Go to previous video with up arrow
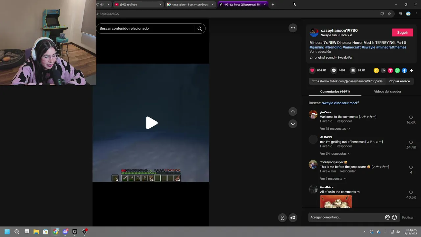The height and width of the screenshot is (237, 421). pos(293,112)
